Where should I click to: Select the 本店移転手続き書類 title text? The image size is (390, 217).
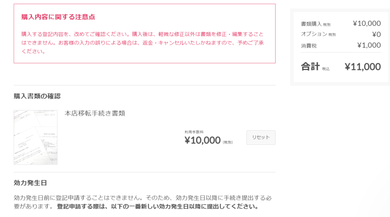[x=95, y=113]
